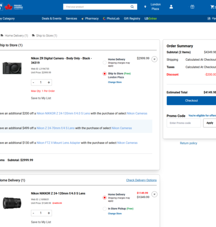
Task: Save NIKKOR lens to My List
Action: (x=41, y=222)
